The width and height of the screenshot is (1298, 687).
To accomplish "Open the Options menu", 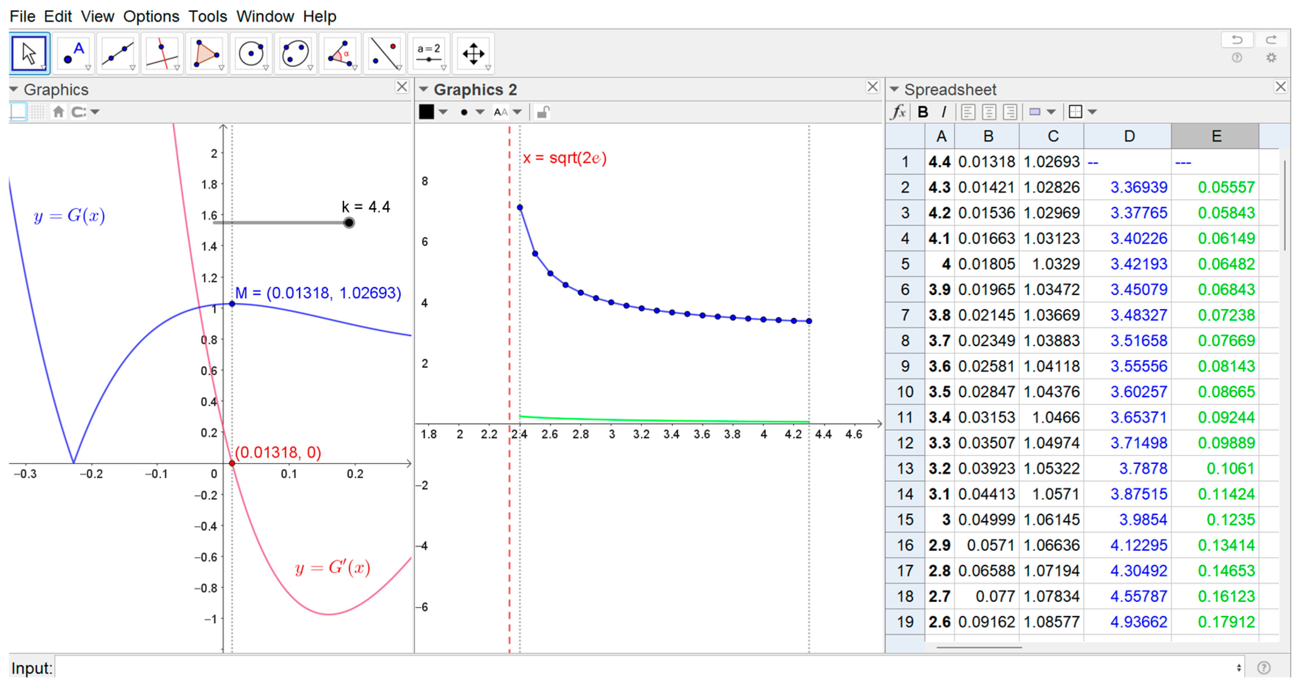I will [x=151, y=16].
